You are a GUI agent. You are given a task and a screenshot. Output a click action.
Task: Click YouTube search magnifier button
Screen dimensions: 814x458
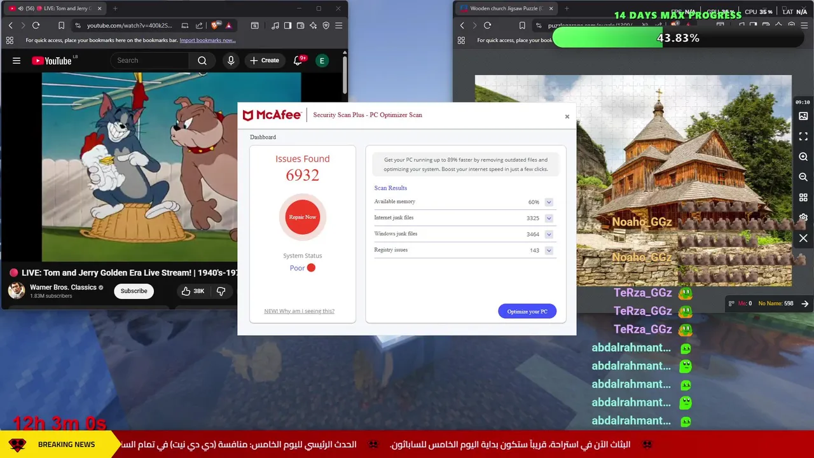click(202, 60)
